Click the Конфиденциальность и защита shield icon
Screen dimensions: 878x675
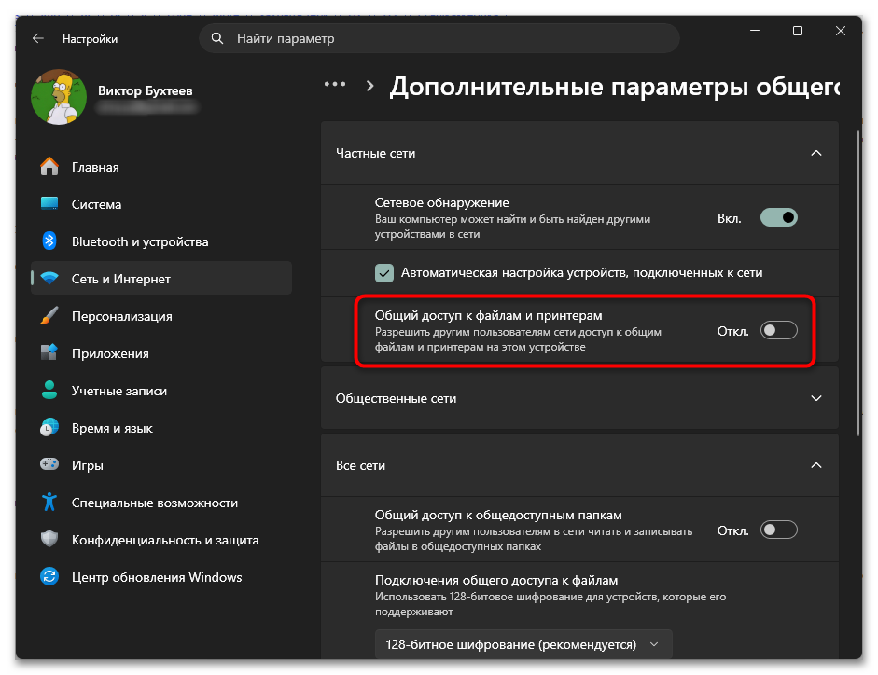click(x=49, y=540)
